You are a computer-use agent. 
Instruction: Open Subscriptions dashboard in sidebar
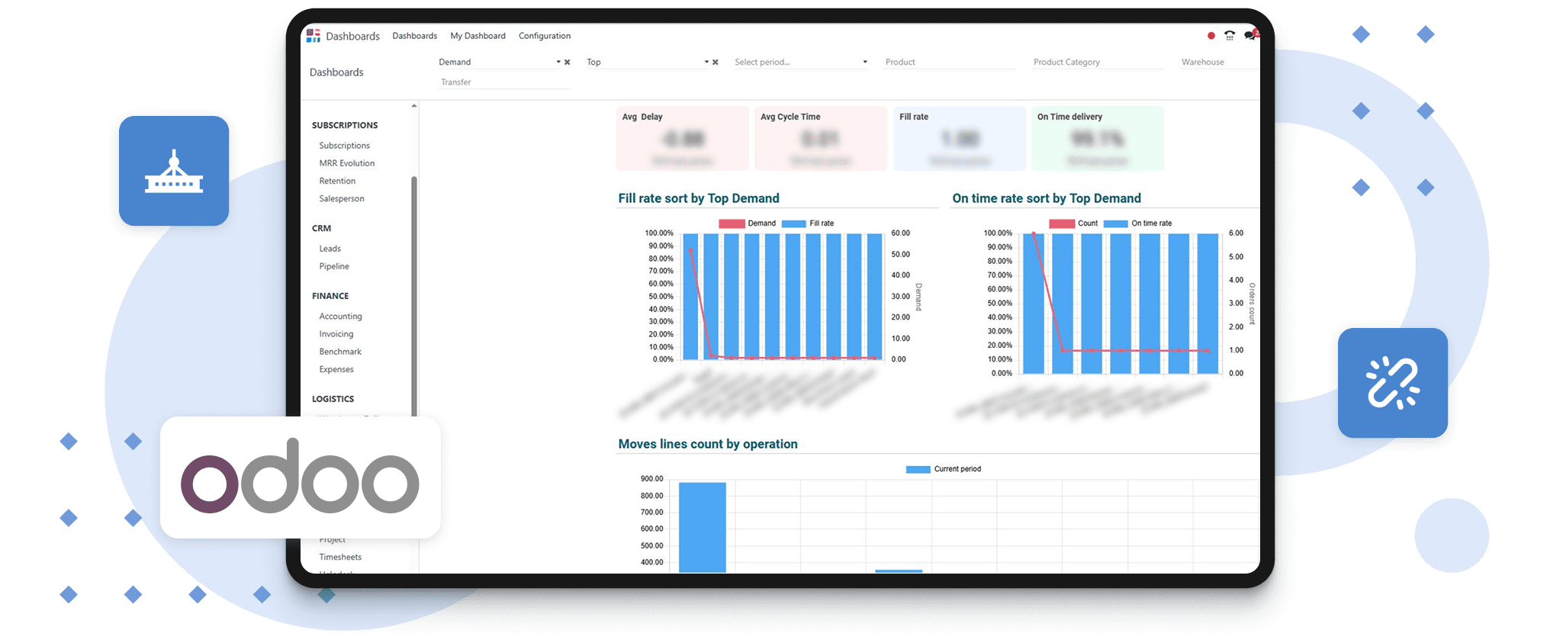pyautogui.click(x=345, y=146)
